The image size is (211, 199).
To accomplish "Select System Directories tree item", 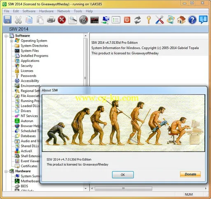I will click(34, 46).
